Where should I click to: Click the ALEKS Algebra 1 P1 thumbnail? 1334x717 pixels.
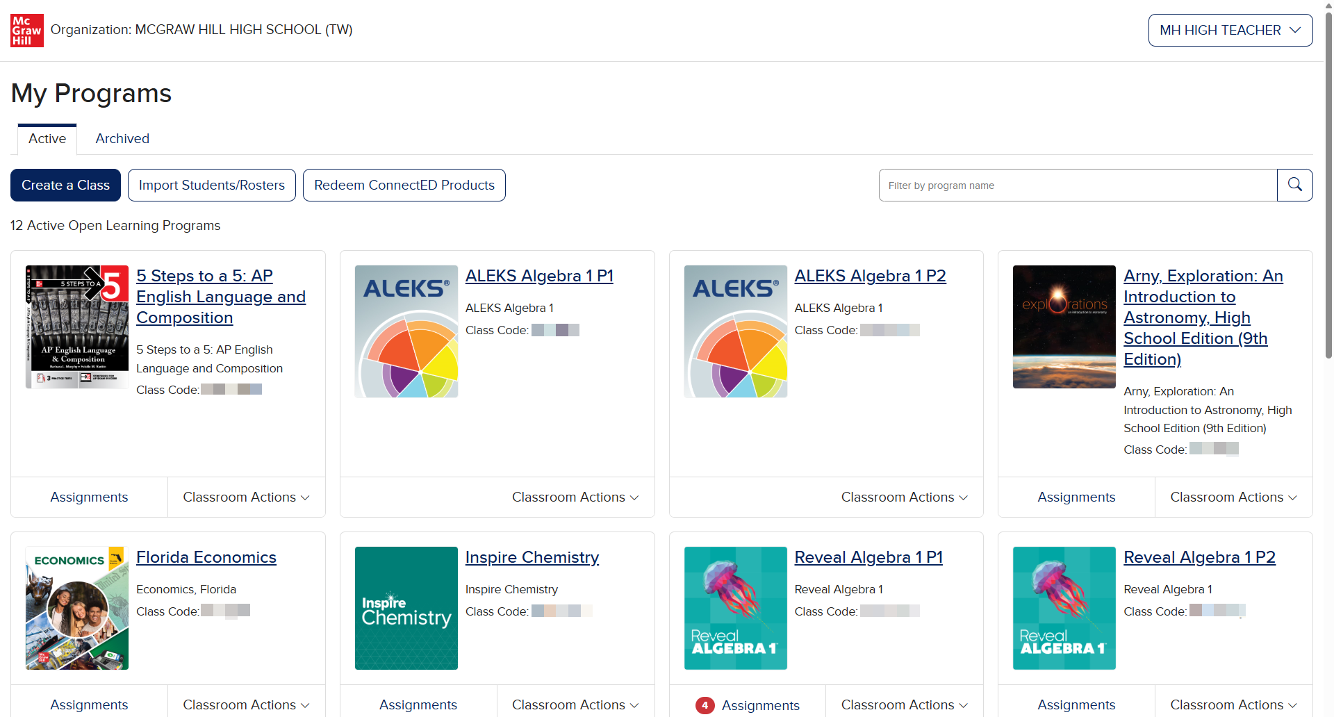click(406, 331)
